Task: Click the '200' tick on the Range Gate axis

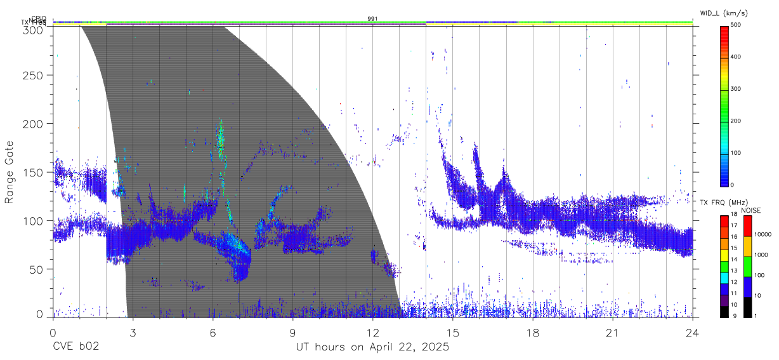Action: (34, 124)
